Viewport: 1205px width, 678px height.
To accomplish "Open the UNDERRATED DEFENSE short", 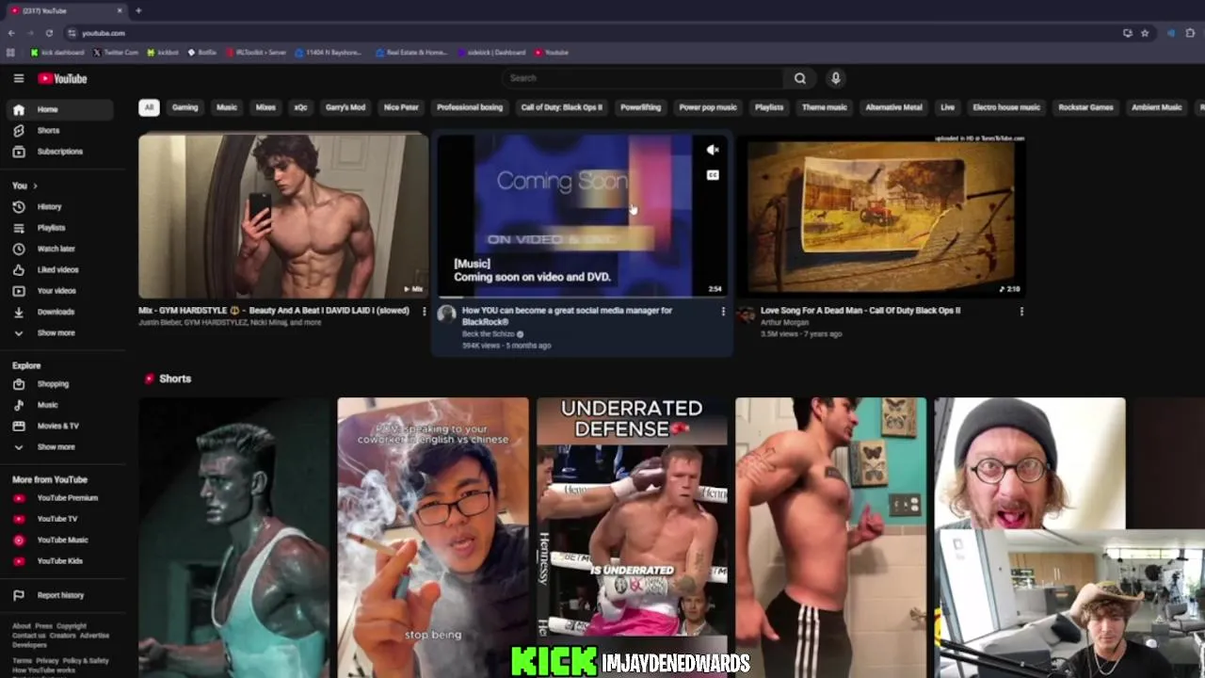I will click(x=632, y=537).
